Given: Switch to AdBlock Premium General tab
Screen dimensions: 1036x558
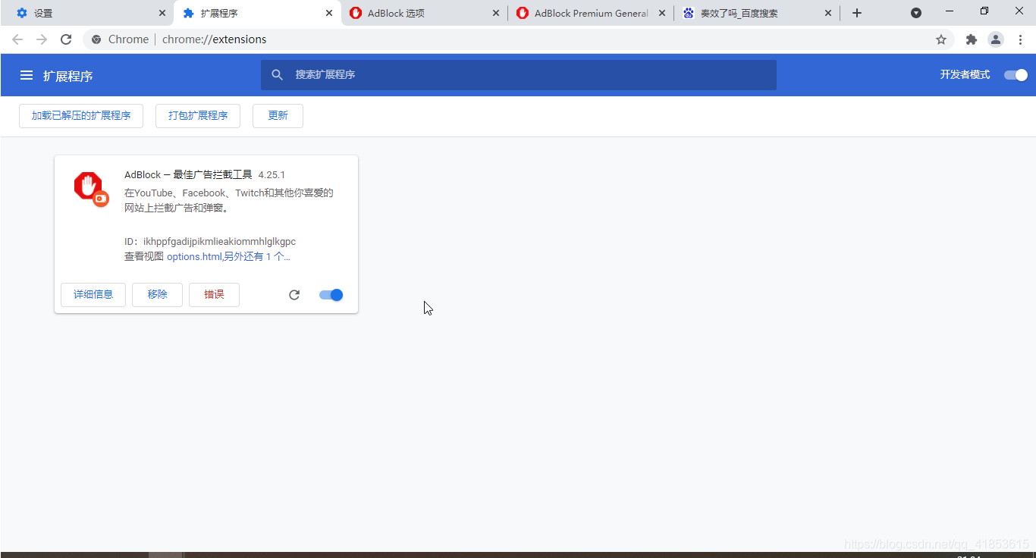Looking at the screenshot, I should 589,13.
